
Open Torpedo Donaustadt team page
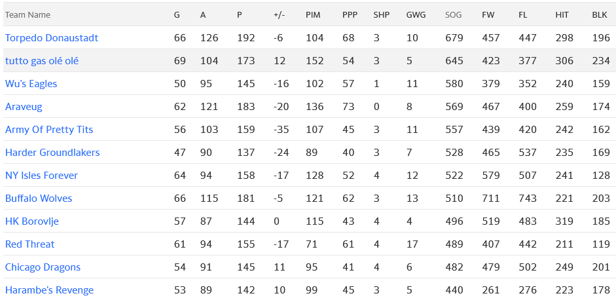pyautogui.click(x=52, y=38)
